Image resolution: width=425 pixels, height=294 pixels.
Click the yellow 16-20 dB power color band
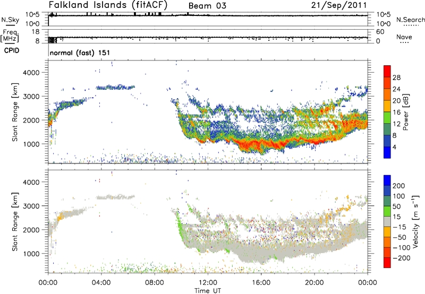point(387,106)
